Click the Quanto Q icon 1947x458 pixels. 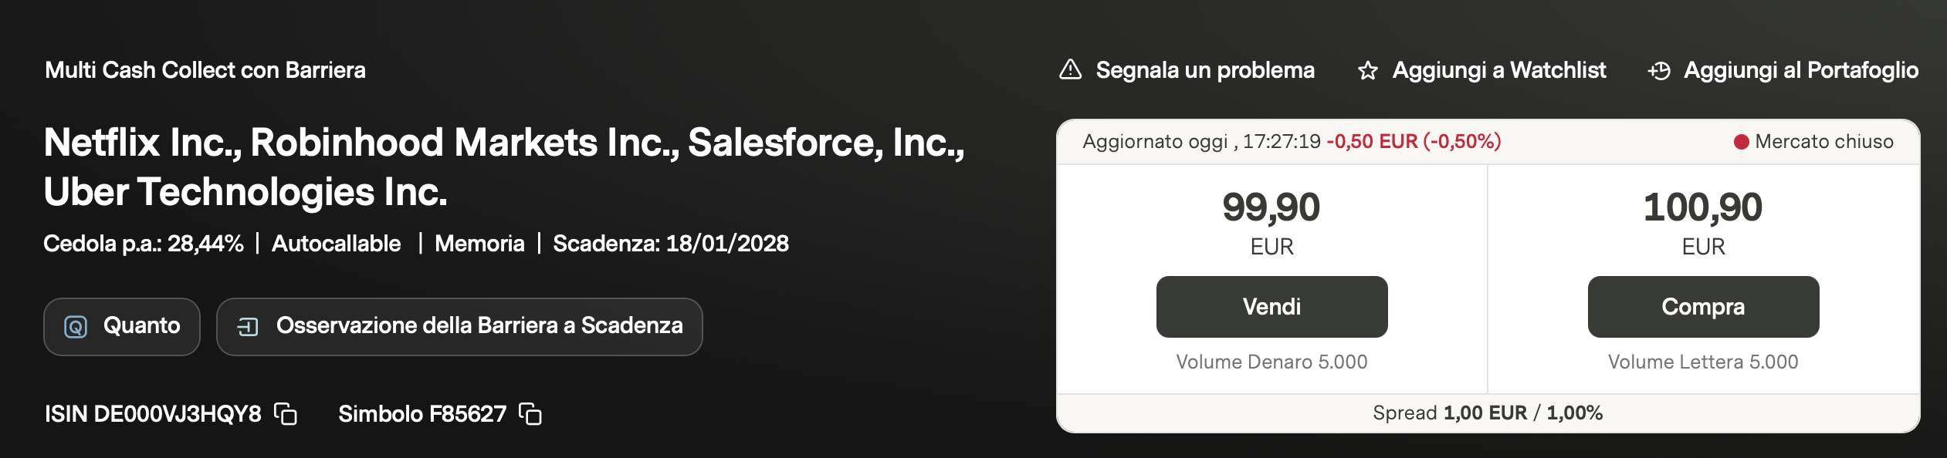tap(76, 327)
